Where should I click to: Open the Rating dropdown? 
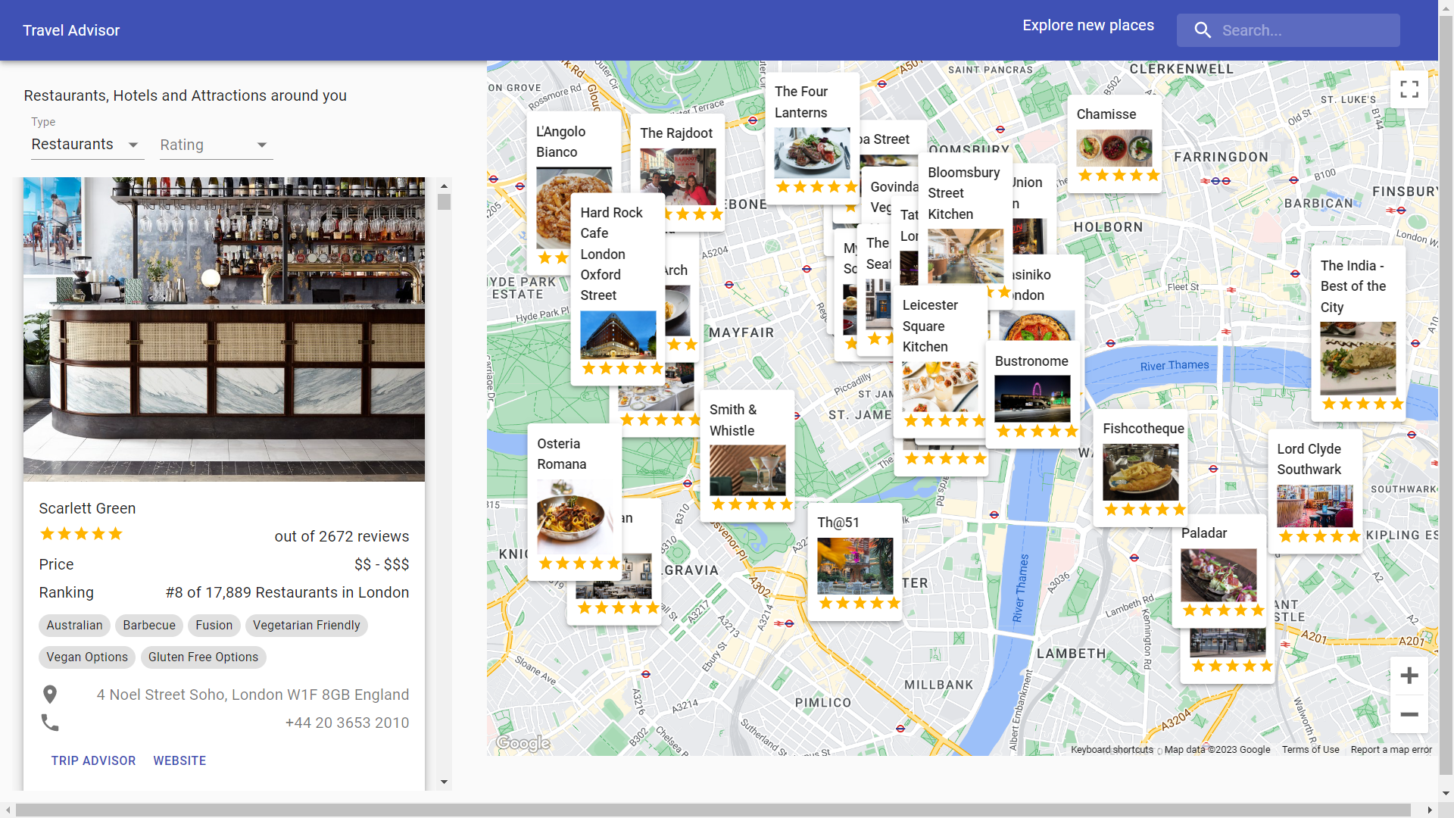click(216, 145)
